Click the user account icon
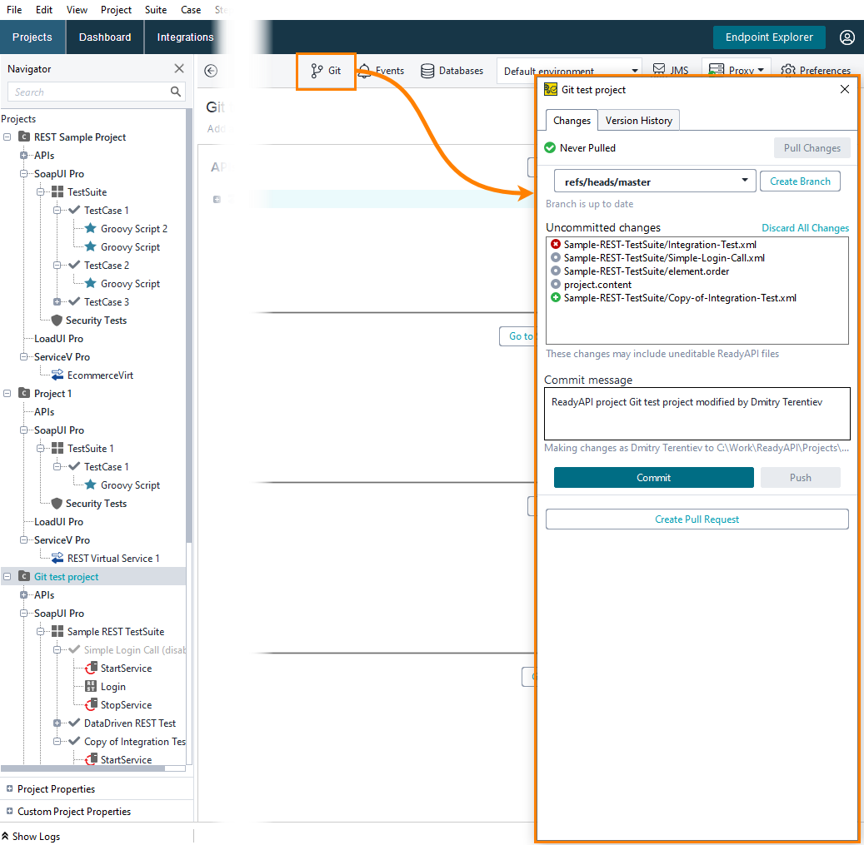The width and height of the screenshot is (864, 845). 847,37
